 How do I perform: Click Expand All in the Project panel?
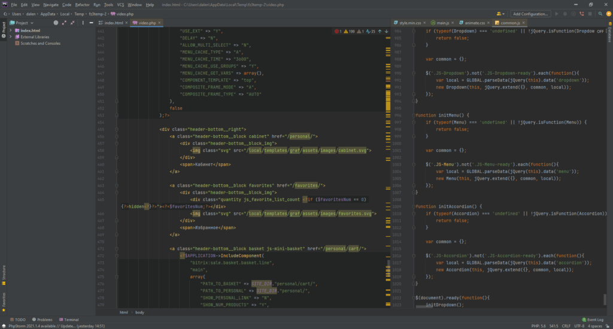click(65, 23)
